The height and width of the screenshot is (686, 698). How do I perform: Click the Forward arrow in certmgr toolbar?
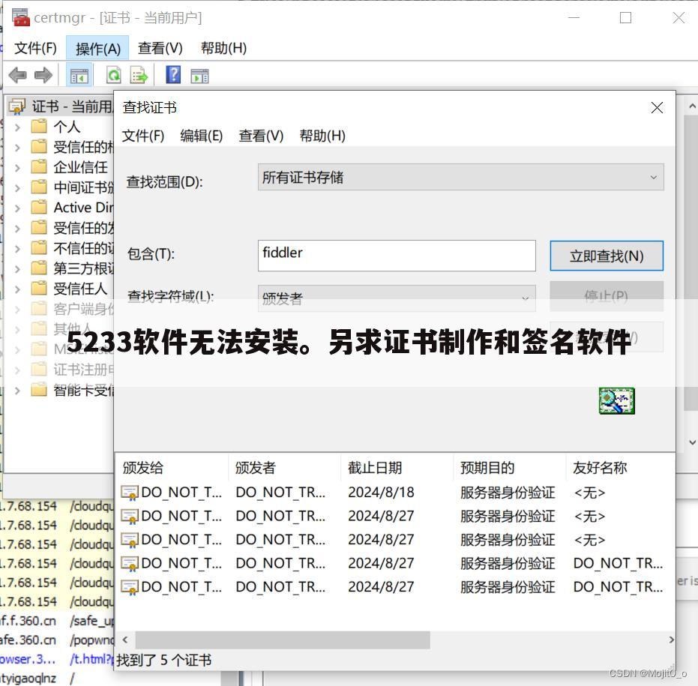click(43, 75)
